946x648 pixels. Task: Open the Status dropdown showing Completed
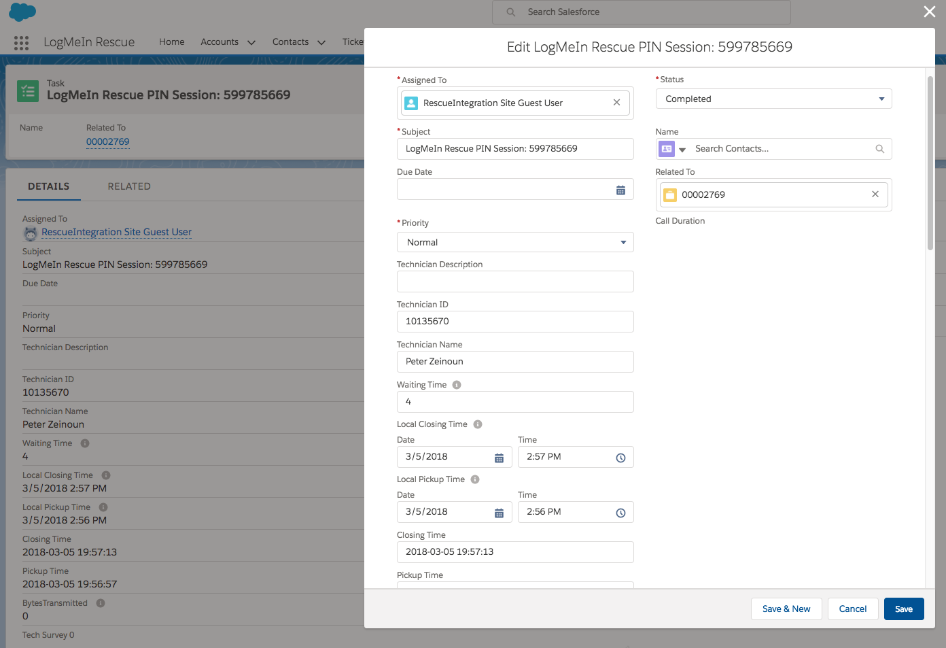pyautogui.click(x=773, y=99)
